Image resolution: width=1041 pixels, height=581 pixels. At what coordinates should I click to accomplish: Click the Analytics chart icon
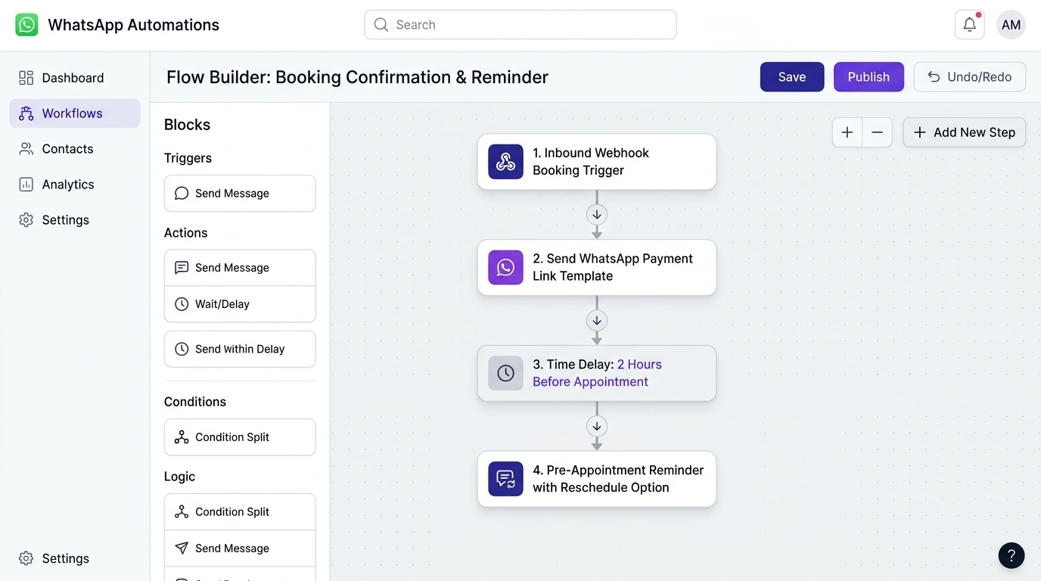(26, 185)
